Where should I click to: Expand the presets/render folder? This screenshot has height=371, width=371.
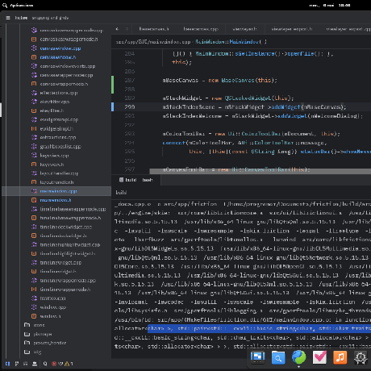pyautogui.click(x=45, y=343)
